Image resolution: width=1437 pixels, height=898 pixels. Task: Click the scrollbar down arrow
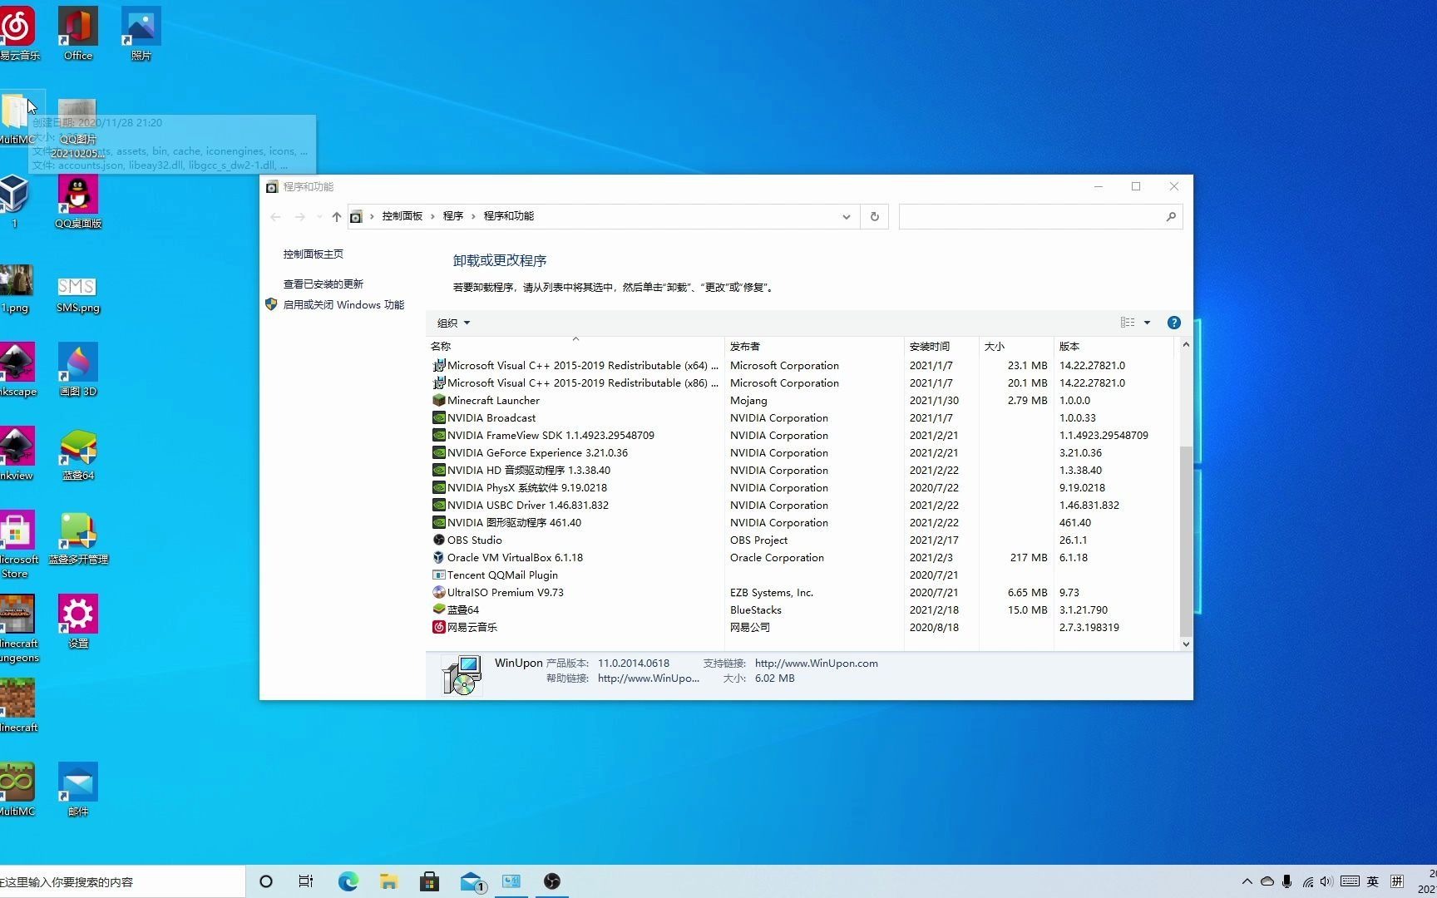coord(1186,644)
